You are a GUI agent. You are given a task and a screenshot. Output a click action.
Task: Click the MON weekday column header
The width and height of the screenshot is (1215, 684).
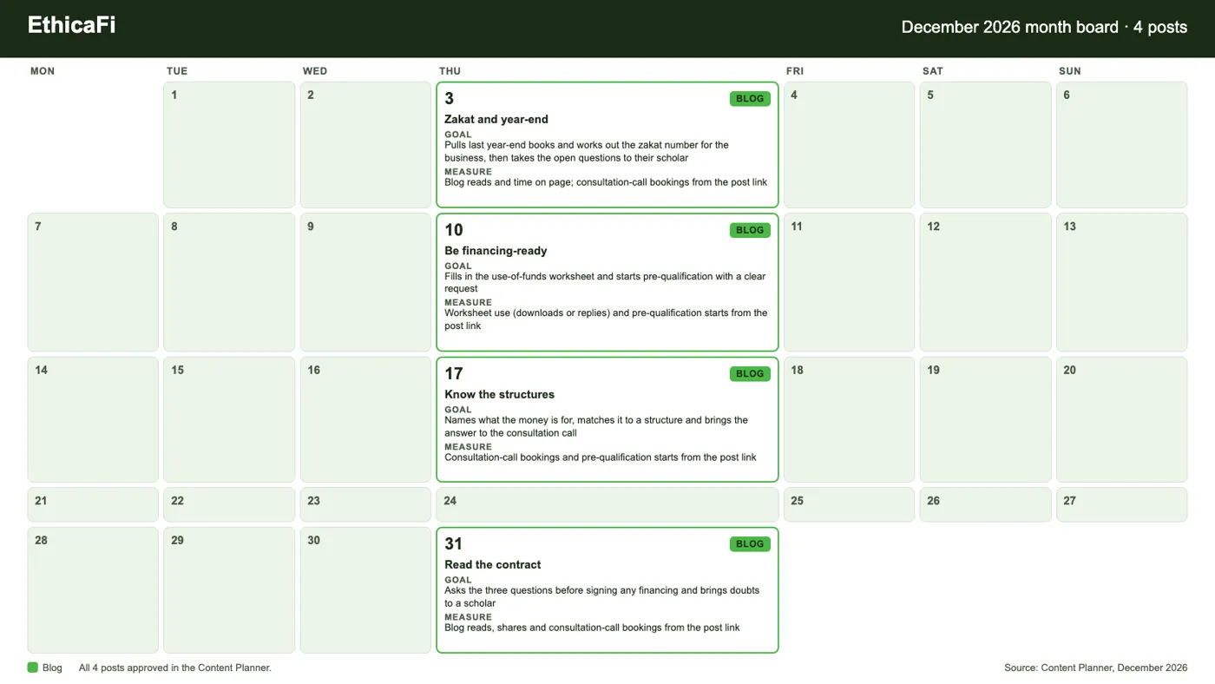(x=43, y=71)
